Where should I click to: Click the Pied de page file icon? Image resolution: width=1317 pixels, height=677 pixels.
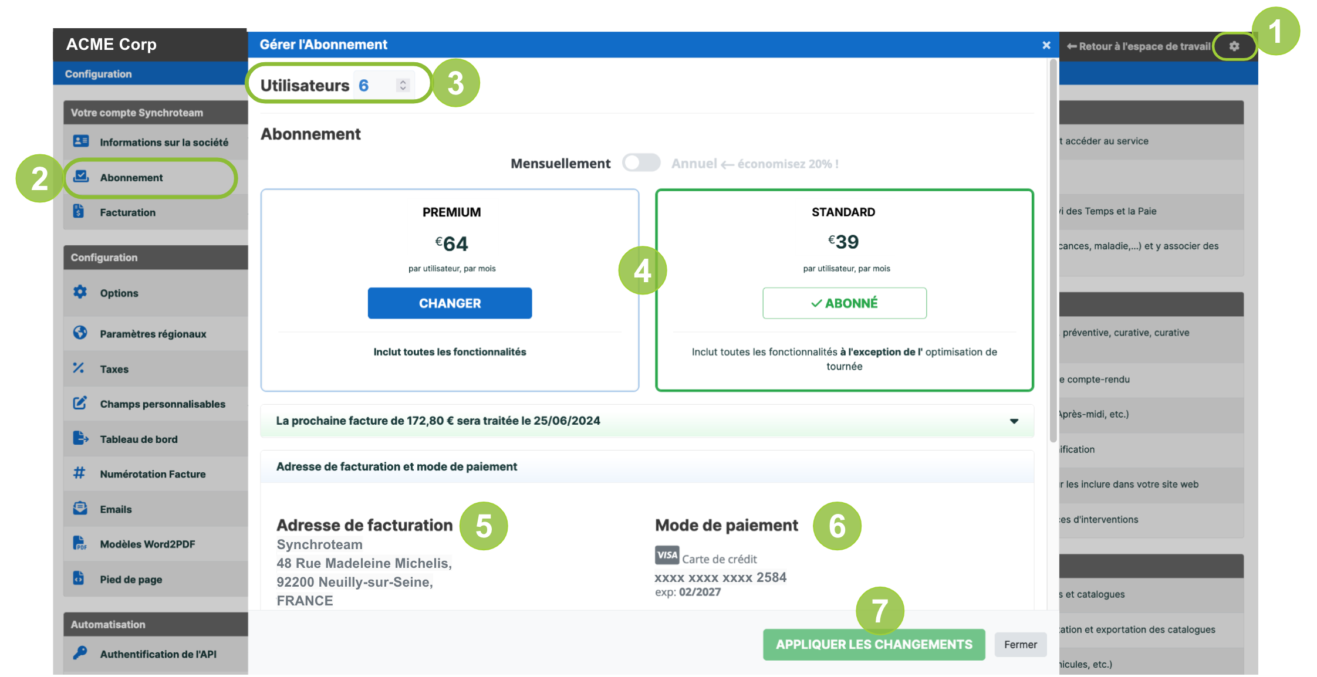pyautogui.click(x=79, y=578)
